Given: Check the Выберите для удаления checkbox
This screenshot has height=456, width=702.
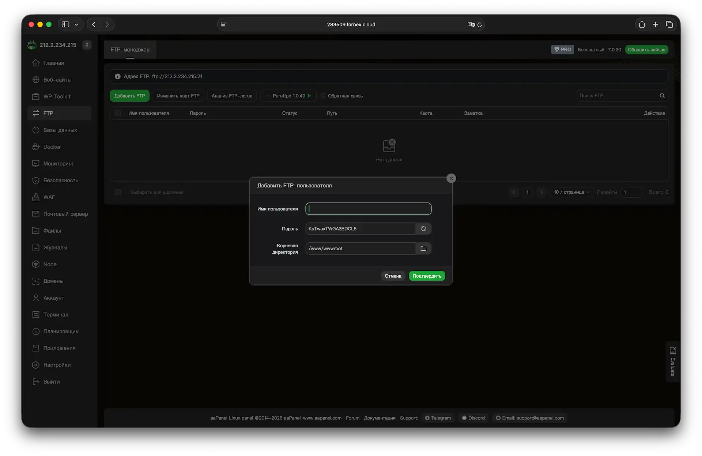Looking at the screenshot, I should pyautogui.click(x=118, y=192).
